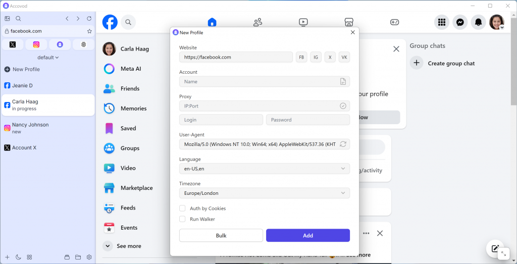Screen dimensions: 517x264
Task: Expand the Timezone dropdown
Action: [264, 193]
